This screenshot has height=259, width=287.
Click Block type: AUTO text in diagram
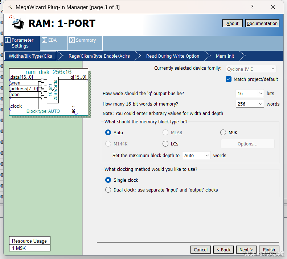(x=43, y=111)
